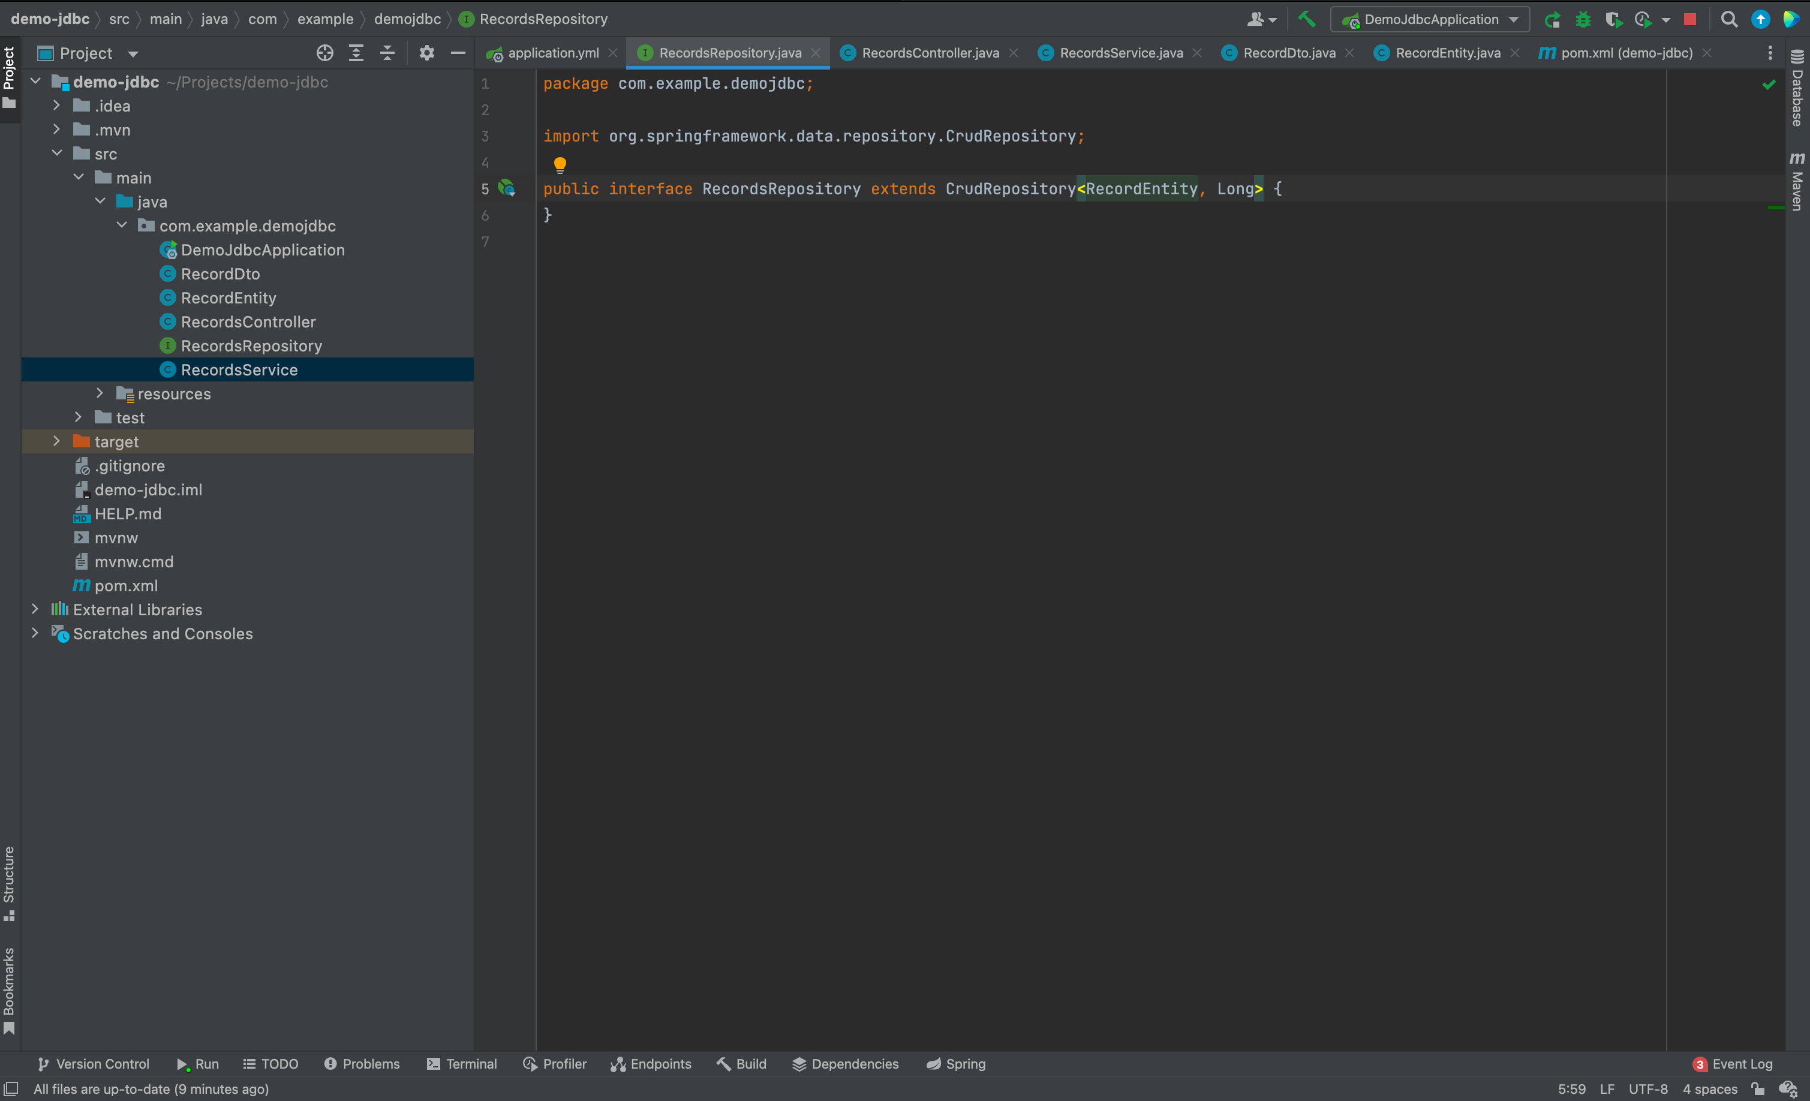Image resolution: width=1810 pixels, height=1101 pixels.
Task: Select opened file crosshair icon in Project panel
Action: (324, 53)
